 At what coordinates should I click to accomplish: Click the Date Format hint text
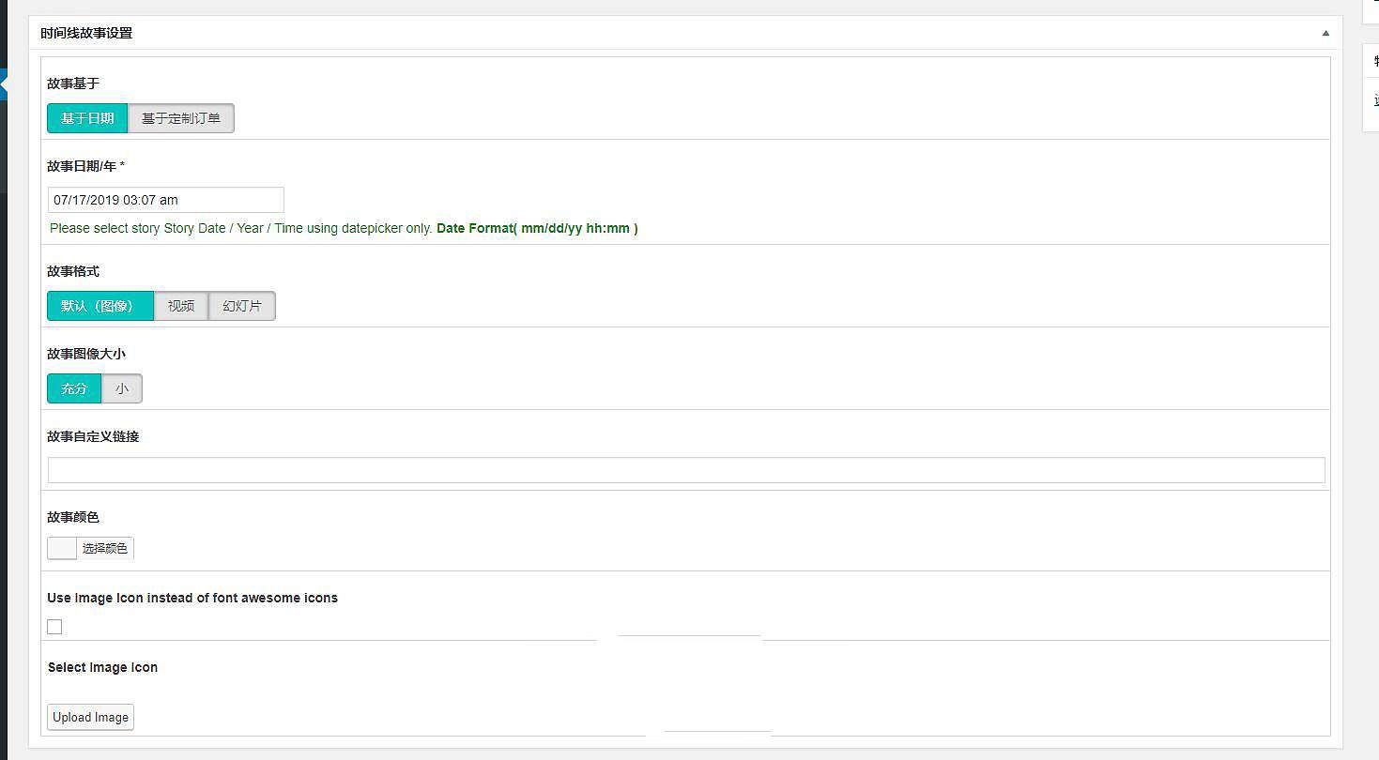(x=537, y=228)
